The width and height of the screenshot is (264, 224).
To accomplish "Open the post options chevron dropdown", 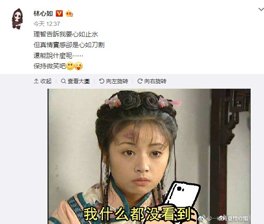I will pos(261,9).
